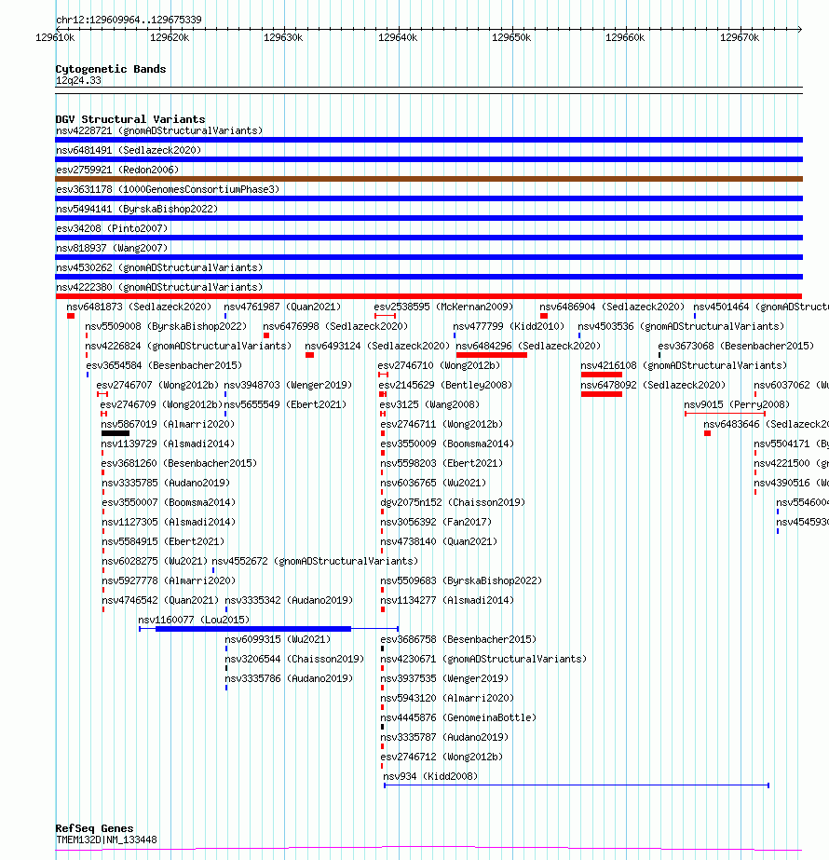Select nsv5598203 (Ebert2021) label

pyautogui.click(x=442, y=463)
